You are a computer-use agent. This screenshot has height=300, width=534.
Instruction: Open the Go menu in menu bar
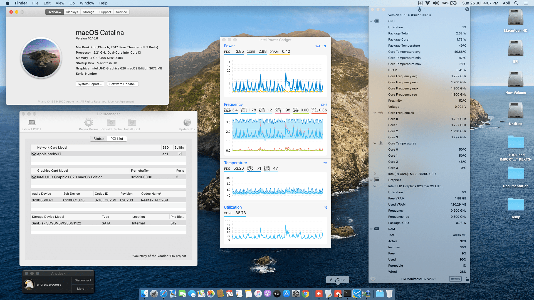tap(72, 3)
